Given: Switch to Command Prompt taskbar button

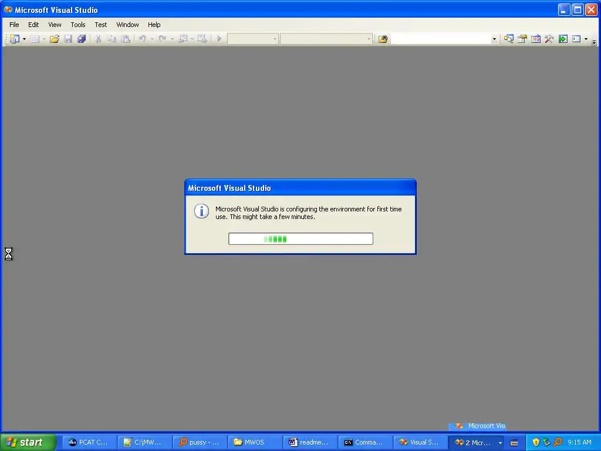Looking at the screenshot, I should tap(365, 442).
